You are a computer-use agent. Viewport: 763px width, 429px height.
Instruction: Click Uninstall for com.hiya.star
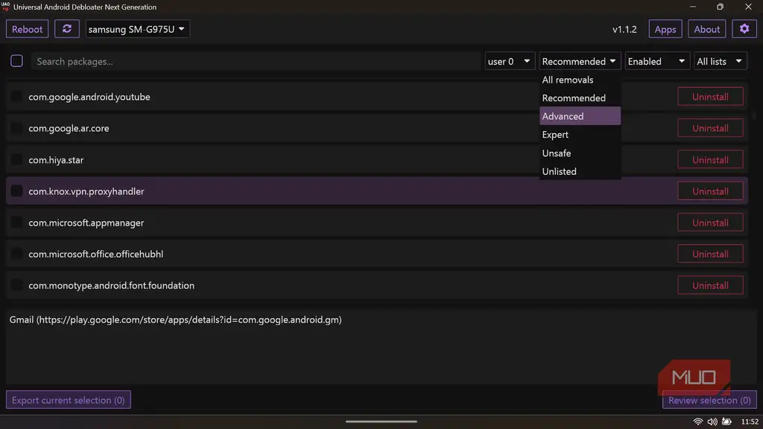click(710, 159)
